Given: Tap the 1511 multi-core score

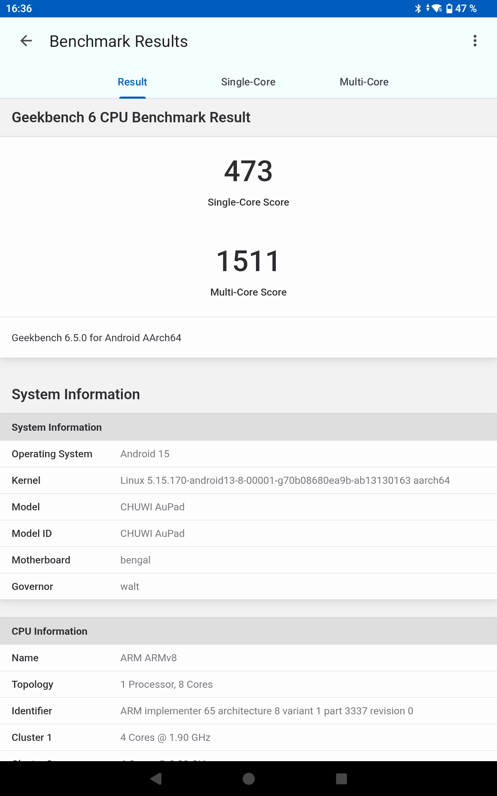Looking at the screenshot, I should [x=248, y=261].
